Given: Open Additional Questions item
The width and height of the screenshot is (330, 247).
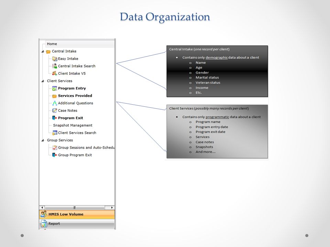Looking at the screenshot, I should 75,103.
